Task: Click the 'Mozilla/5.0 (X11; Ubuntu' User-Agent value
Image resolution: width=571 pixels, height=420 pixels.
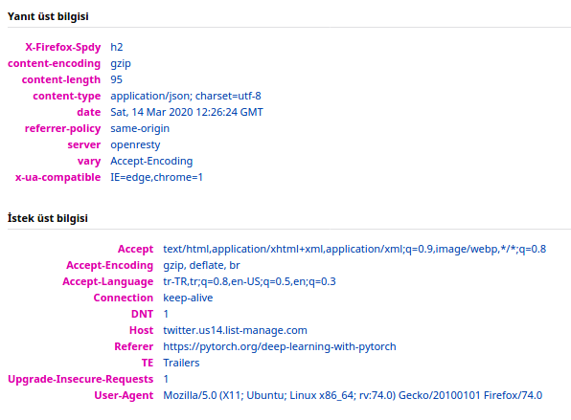Action: pos(353,396)
